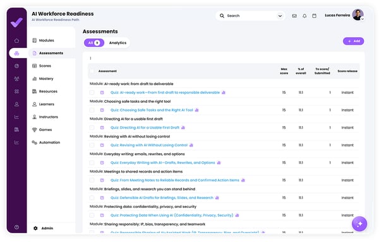Open the From Meeting Notes quiz link
Image resolution: width=379 pixels, height=242 pixels.
(x=175, y=180)
